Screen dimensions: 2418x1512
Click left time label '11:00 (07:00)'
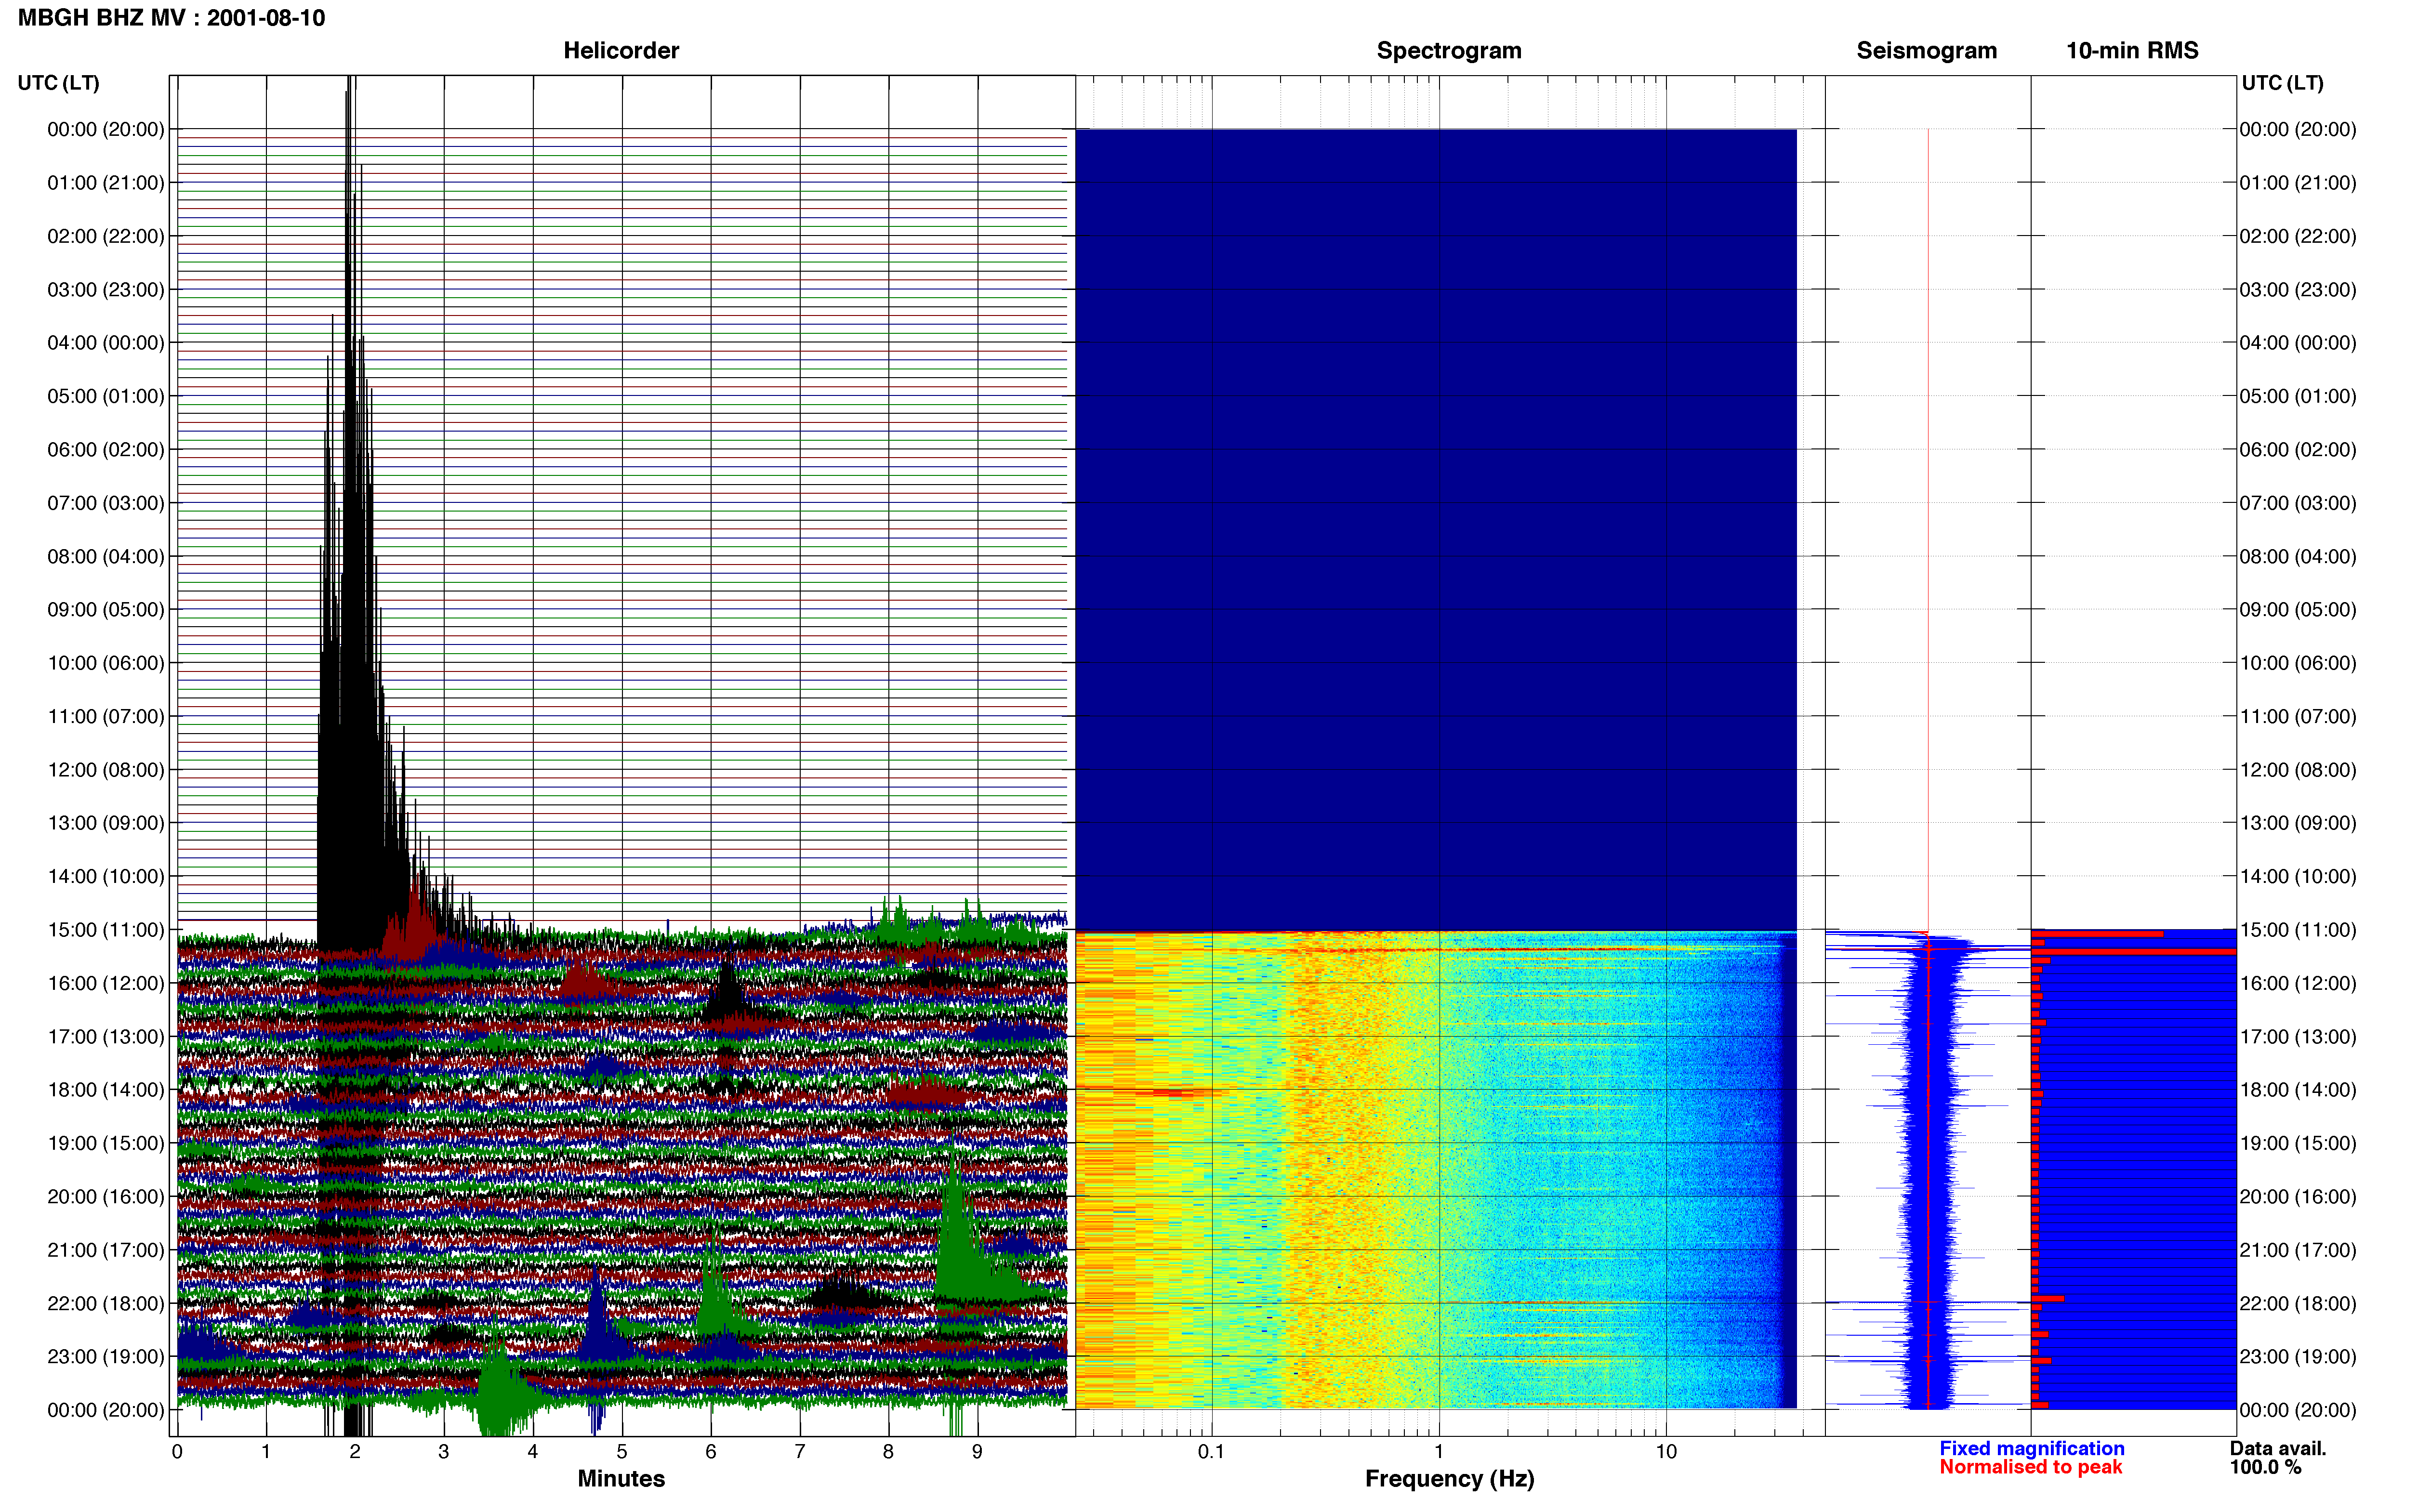(106, 716)
